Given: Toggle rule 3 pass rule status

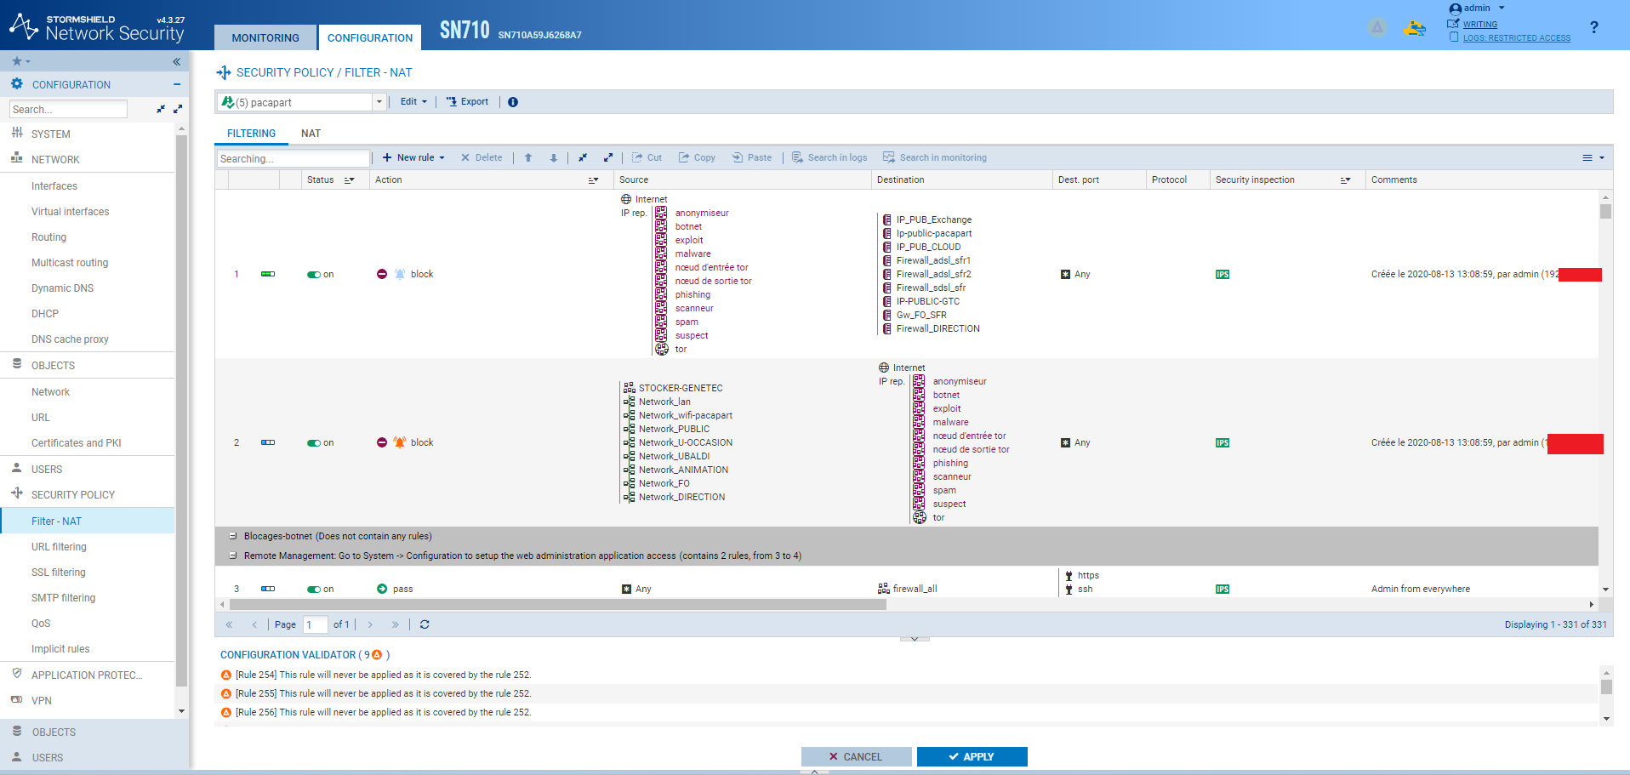Looking at the screenshot, I should [x=314, y=590].
